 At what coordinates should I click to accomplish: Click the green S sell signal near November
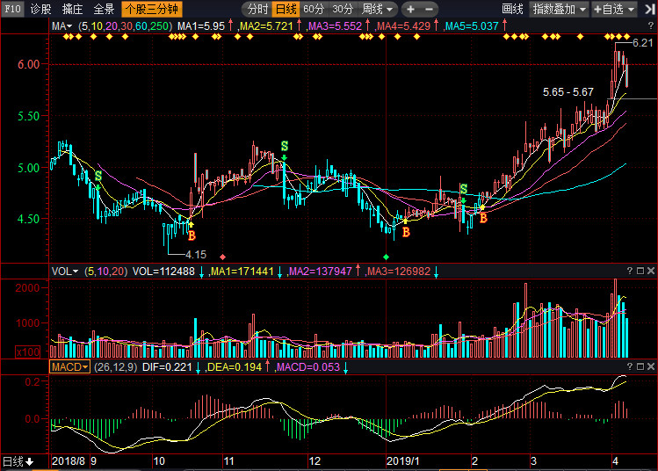tap(284, 145)
